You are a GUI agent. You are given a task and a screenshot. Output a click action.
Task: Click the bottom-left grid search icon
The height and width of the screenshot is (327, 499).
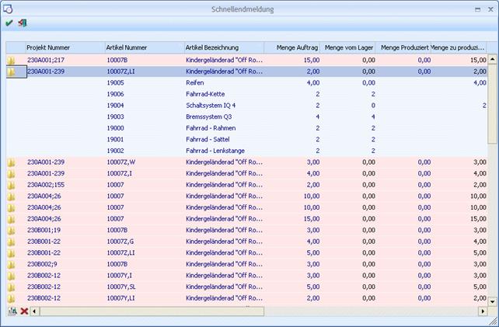tap(12, 311)
